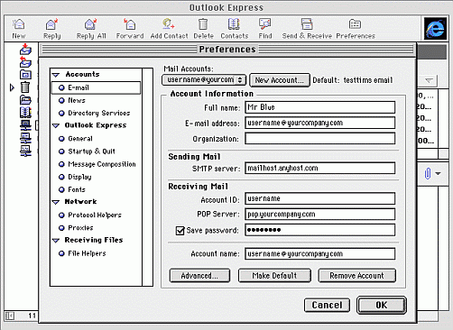Open the Protocol Helpers preferences item
The height and width of the screenshot is (330, 453).
(95, 215)
